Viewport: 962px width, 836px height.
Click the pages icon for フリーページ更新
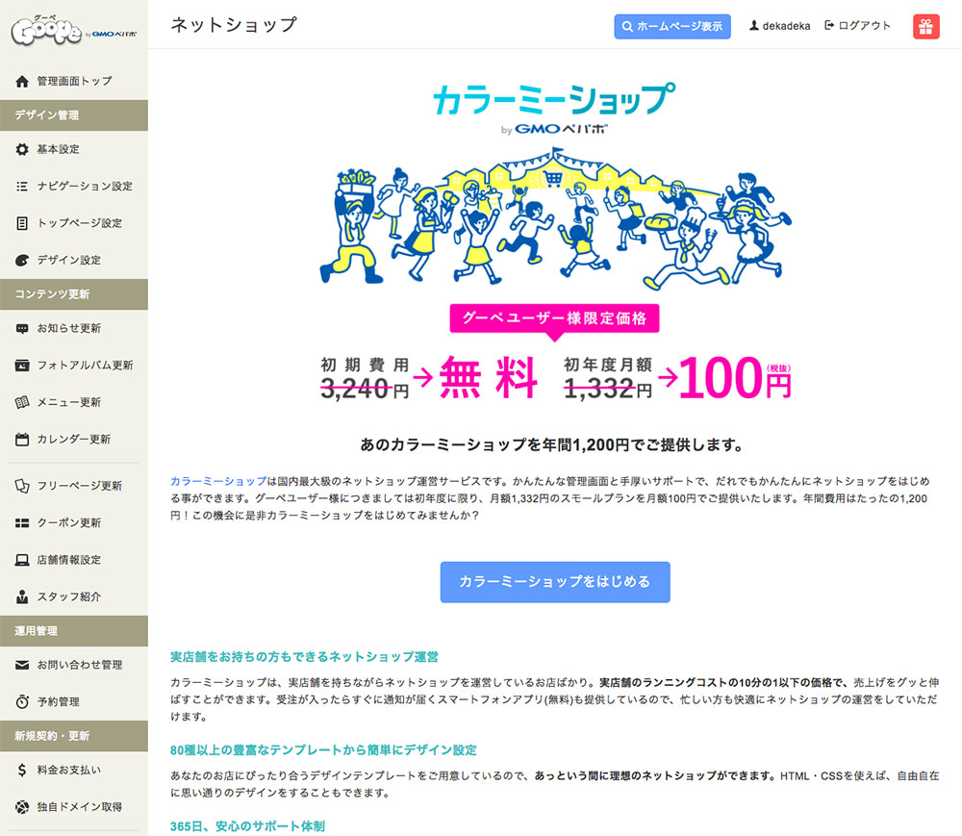[x=22, y=486]
